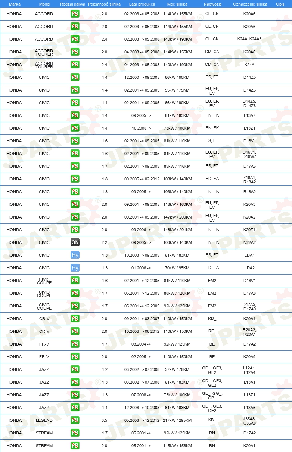Click the petrol icon for ACCORD TOURER 2.0

75,52
